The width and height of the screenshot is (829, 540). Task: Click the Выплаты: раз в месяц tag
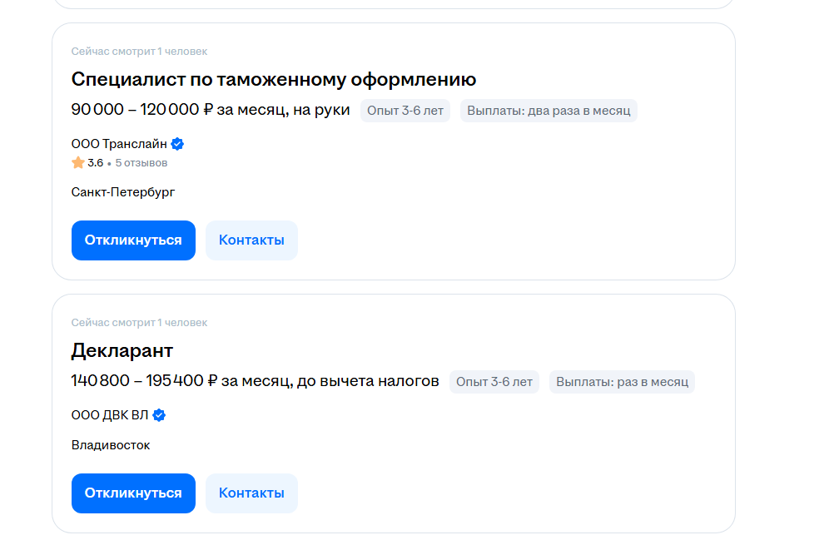622,383
